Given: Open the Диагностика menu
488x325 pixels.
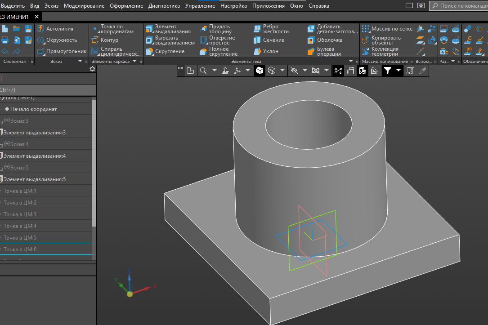Looking at the screenshot, I should click(164, 6).
